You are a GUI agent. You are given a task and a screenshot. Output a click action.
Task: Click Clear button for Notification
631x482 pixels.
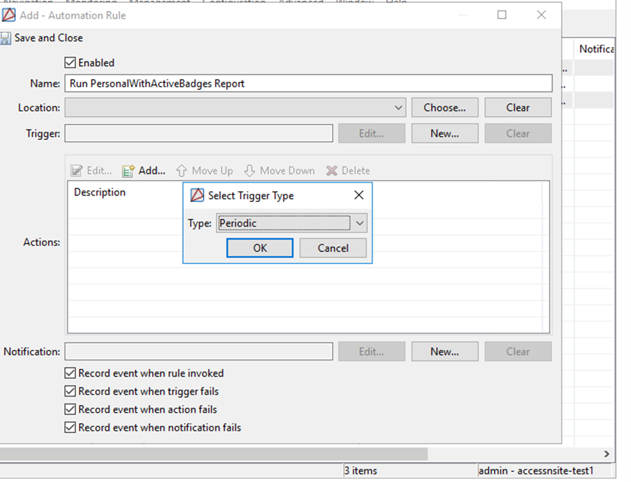point(518,352)
